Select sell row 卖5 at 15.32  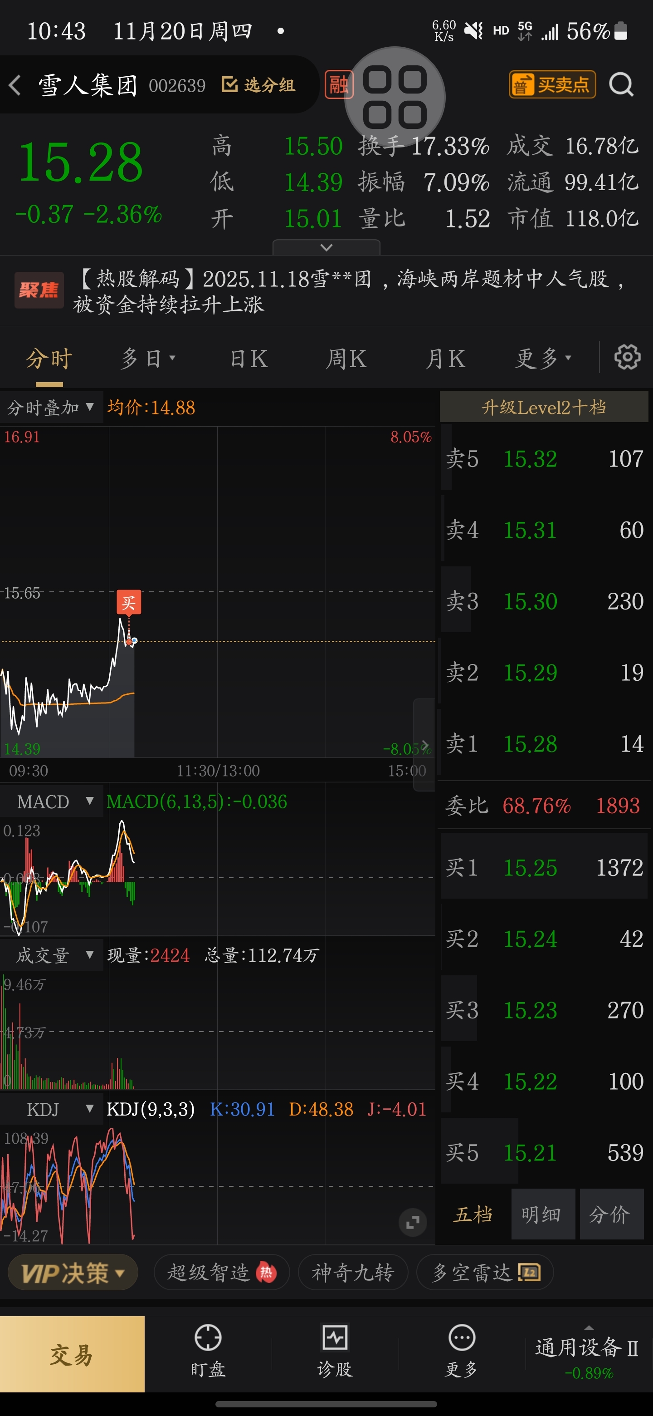[544, 458]
